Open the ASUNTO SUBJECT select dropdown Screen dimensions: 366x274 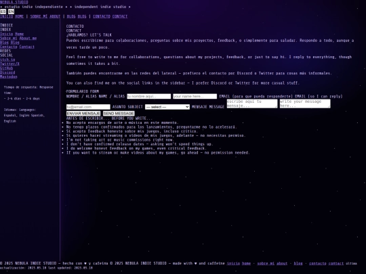tap(167, 107)
